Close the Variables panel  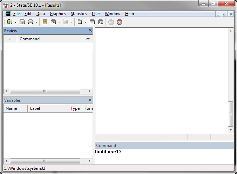click(90, 100)
